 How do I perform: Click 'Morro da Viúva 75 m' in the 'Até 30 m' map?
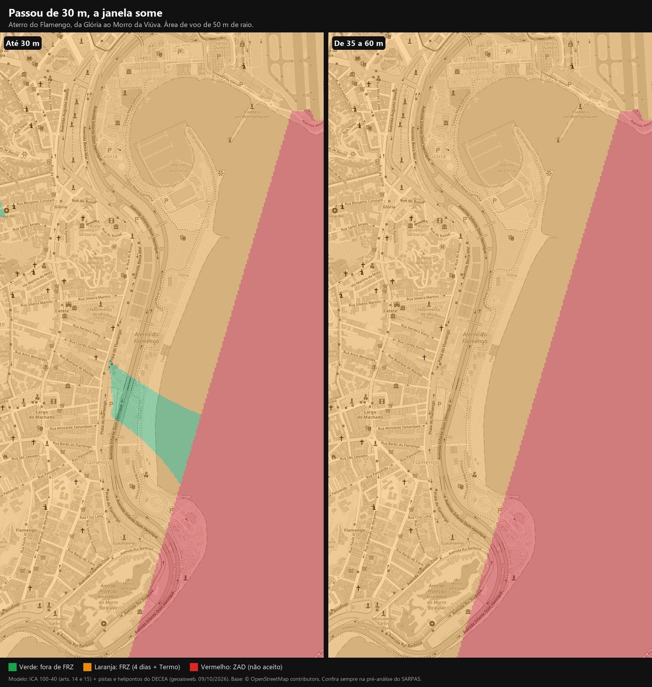(128, 588)
